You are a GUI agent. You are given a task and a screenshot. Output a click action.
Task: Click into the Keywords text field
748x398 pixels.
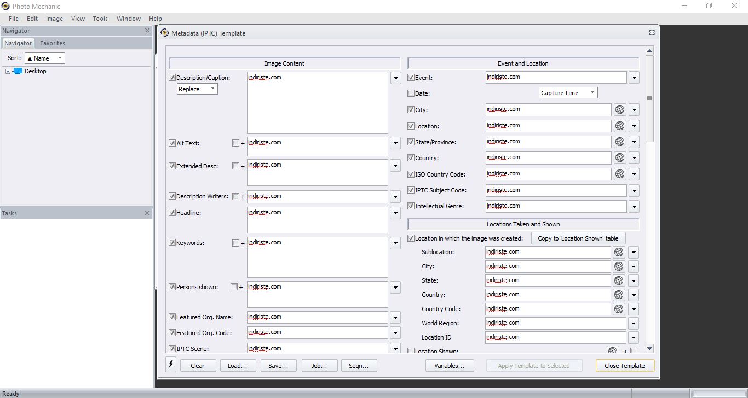[318, 257]
